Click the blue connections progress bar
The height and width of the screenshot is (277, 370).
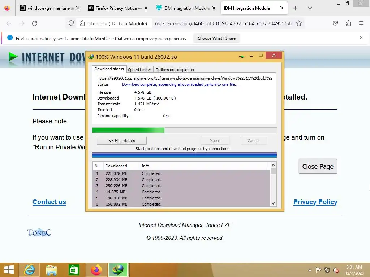[185, 155]
